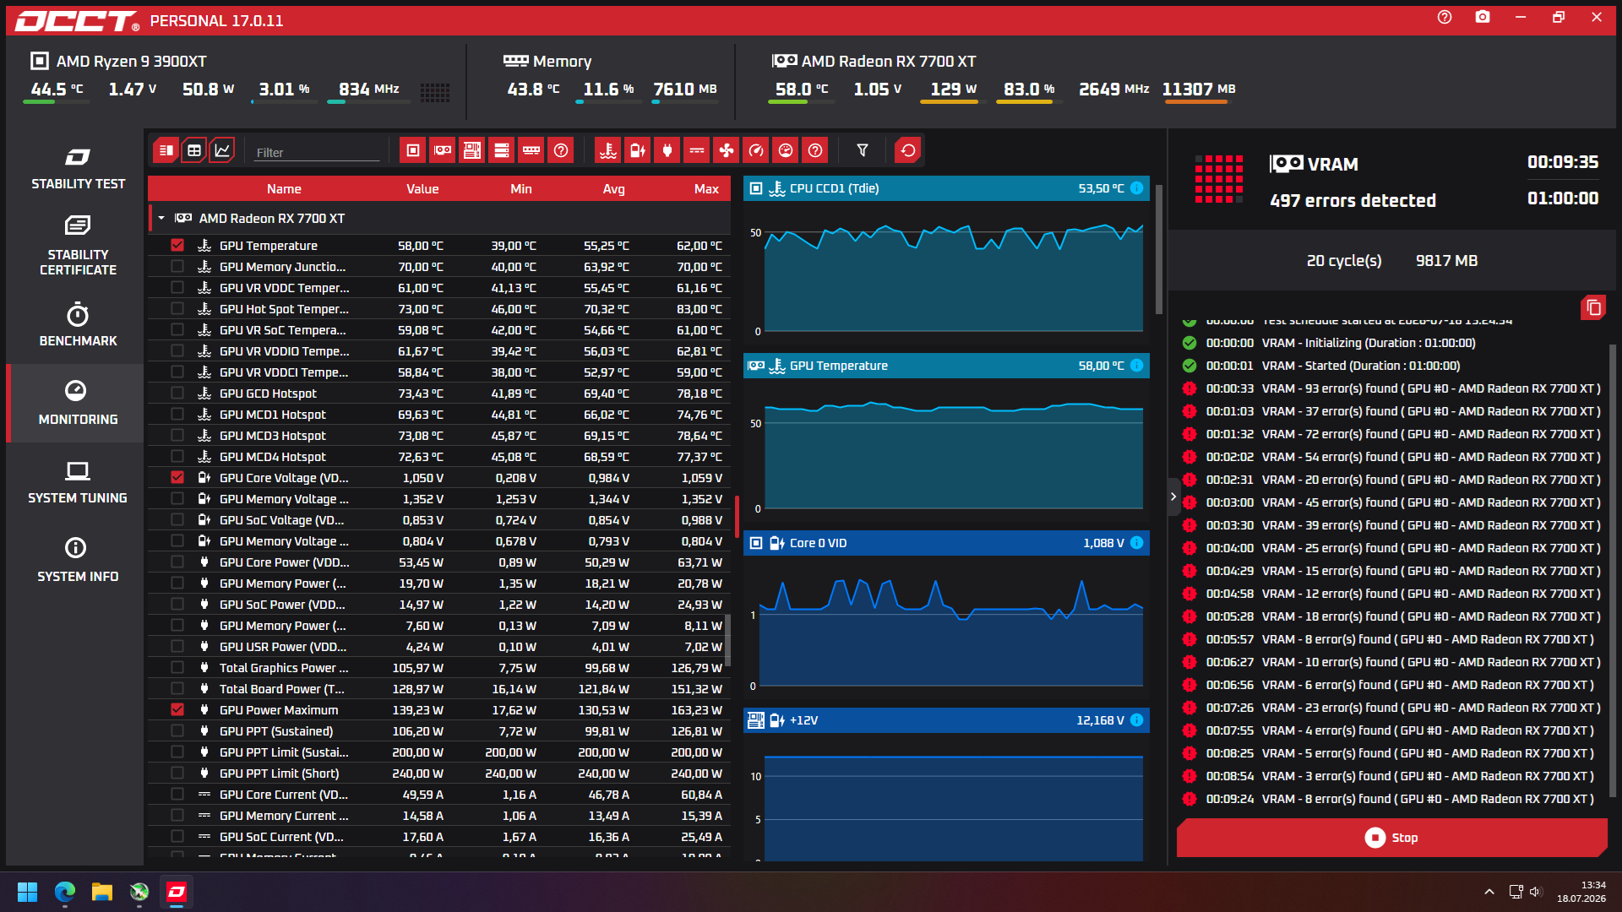Viewport: 1622px width, 912px height.
Task: Switch to the graph-only view icon
Action: pos(222,150)
